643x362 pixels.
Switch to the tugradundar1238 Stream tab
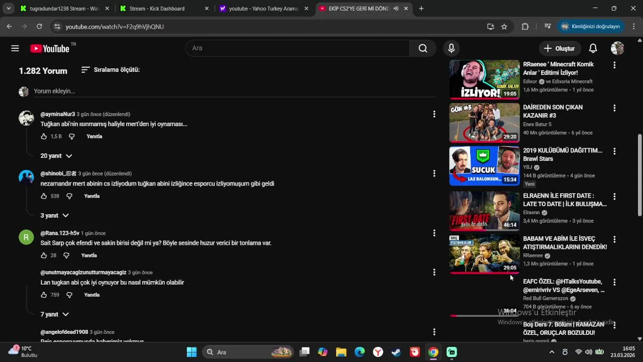[x=65, y=9]
